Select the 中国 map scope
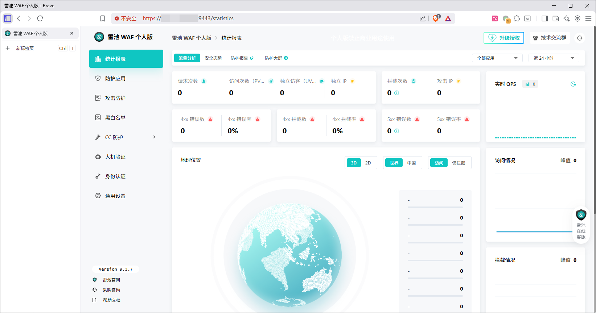Screen dimensions: 596x313 pos(411,163)
